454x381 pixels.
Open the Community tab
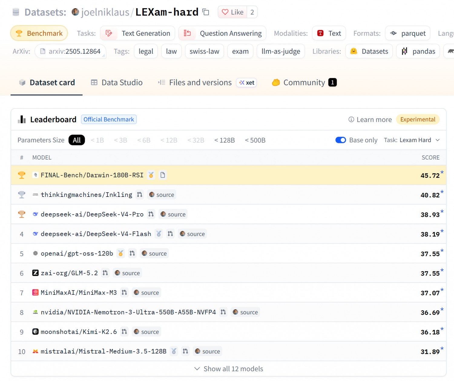(x=304, y=82)
